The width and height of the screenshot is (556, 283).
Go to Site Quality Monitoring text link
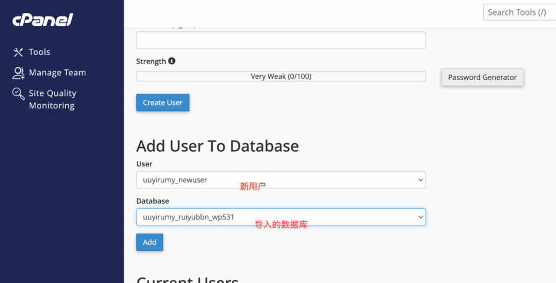[x=52, y=99]
